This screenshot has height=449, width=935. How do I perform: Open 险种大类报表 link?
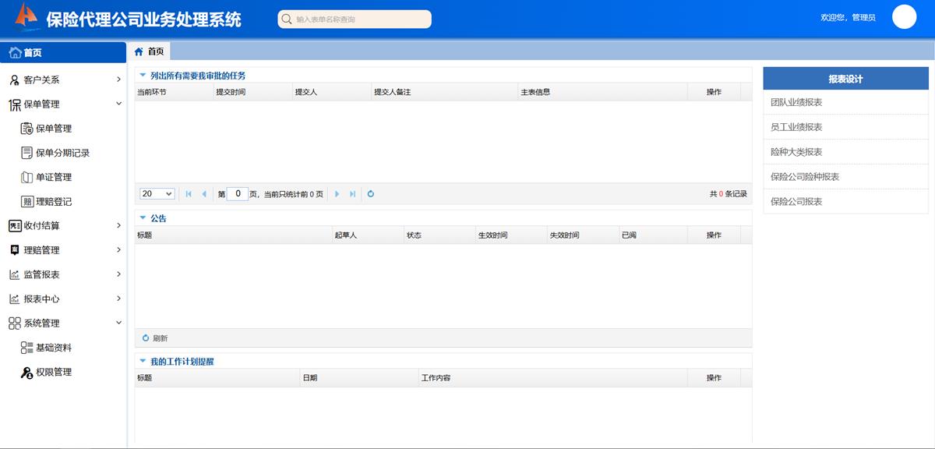796,152
